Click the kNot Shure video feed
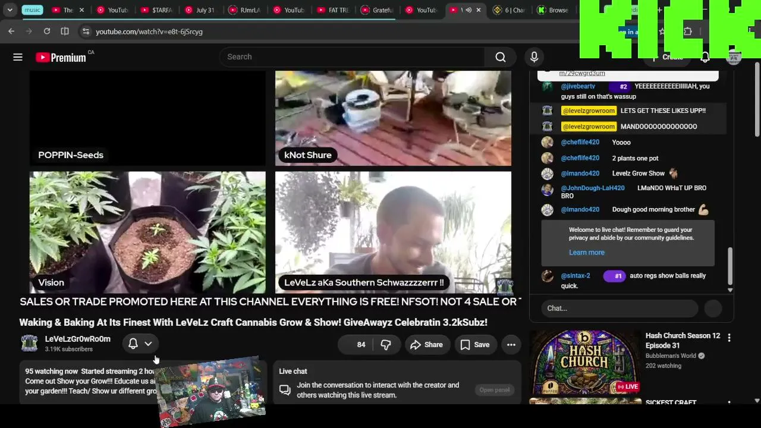 (393, 118)
